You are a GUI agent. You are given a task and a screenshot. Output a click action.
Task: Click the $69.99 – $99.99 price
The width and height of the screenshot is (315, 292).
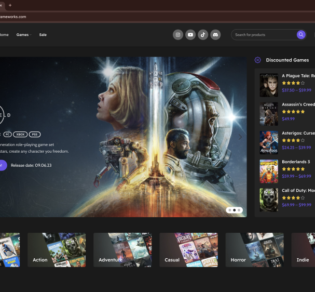click(x=296, y=205)
